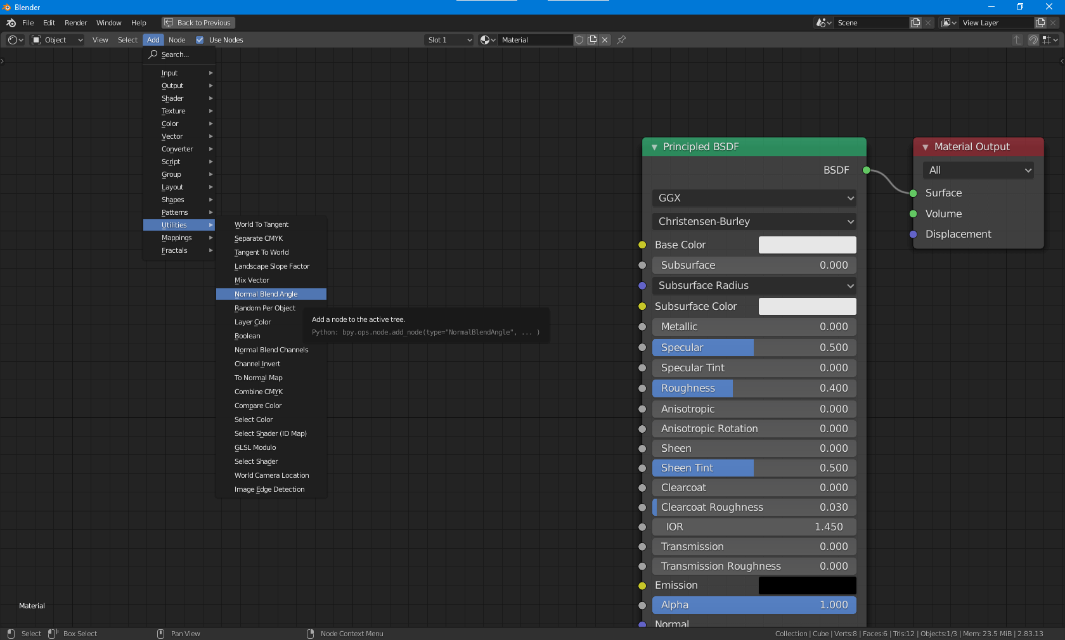Image resolution: width=1065 pixels, height=640 pixels.
Task: Click the pin material icon
Action: 621,40
